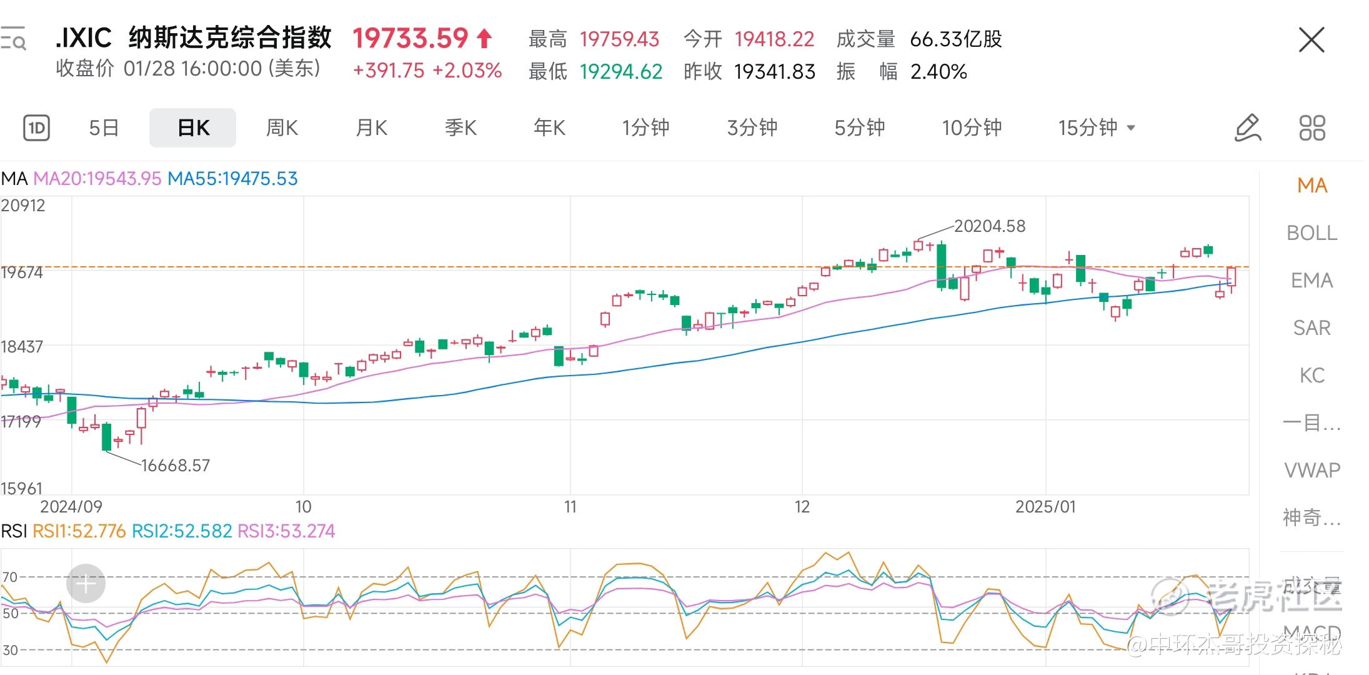Expand the truncated 一目… indicator
The width and height of the screenshot is (1369, 675).
[1312, 423]
